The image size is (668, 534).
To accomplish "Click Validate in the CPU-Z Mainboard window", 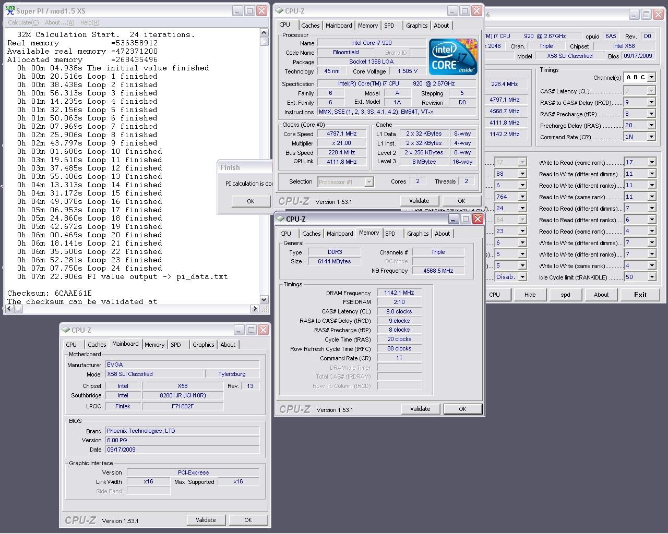I will (206, 520).
